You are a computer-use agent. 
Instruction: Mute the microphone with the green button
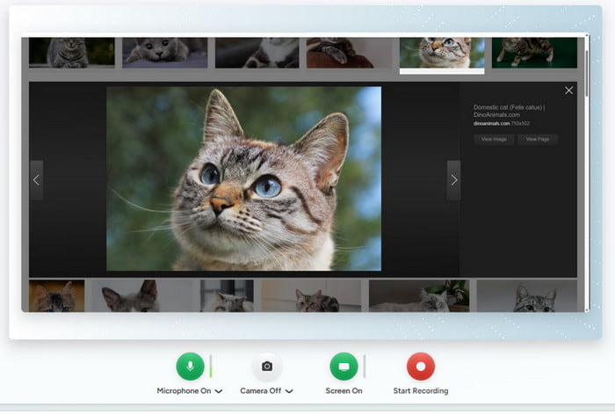(x=191, y=367)
